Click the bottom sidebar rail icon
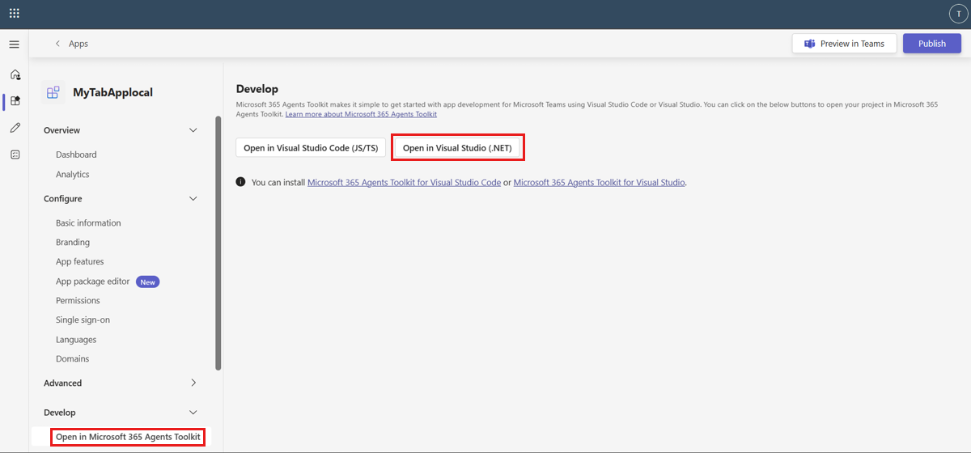The height and width of the screenshot is (453, 971). click(15, 155)
